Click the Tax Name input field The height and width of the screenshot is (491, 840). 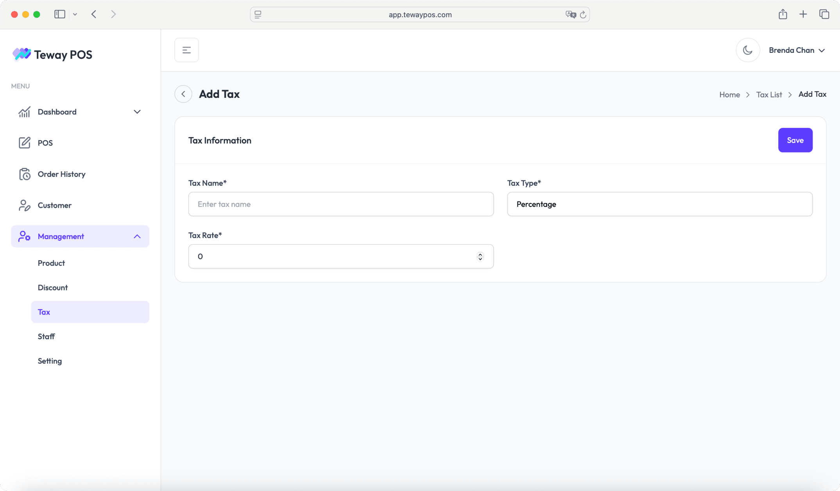click(340, 204)
